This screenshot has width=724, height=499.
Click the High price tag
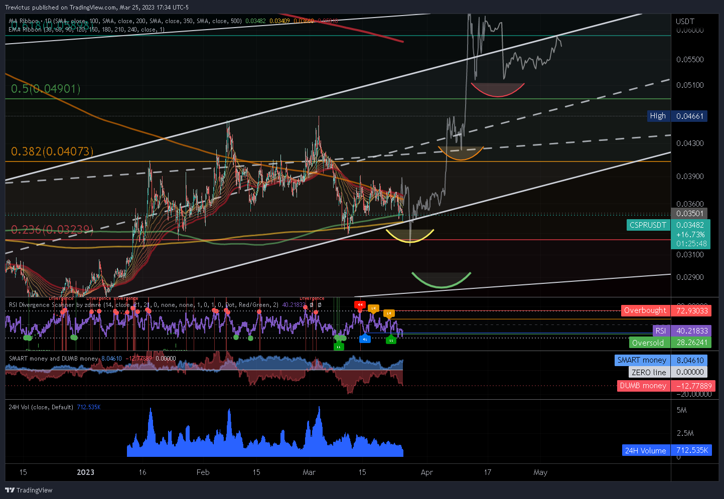pyautogui.click(x=658, y=116)
